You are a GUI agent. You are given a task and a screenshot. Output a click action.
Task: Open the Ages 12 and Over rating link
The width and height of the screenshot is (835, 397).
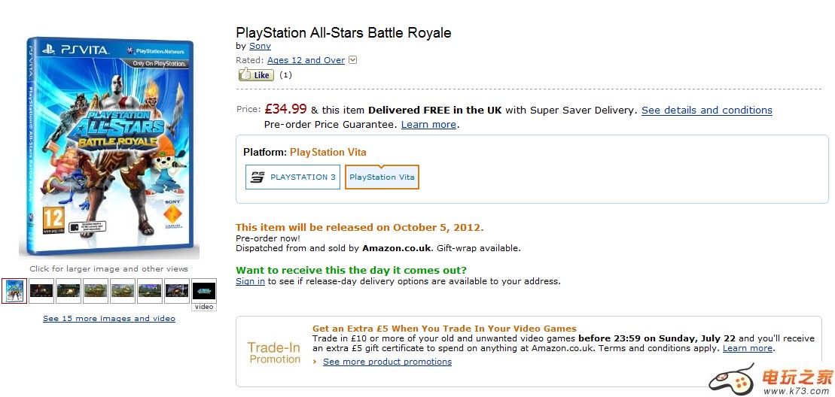point(306,60)
